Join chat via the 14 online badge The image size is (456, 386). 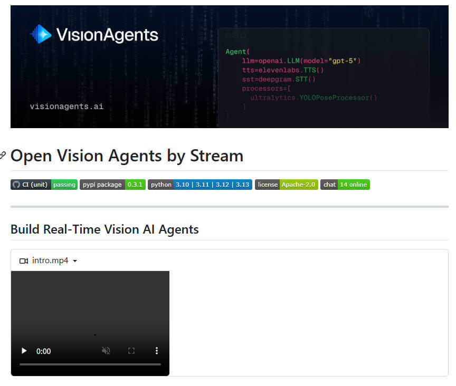click(345, 185)
